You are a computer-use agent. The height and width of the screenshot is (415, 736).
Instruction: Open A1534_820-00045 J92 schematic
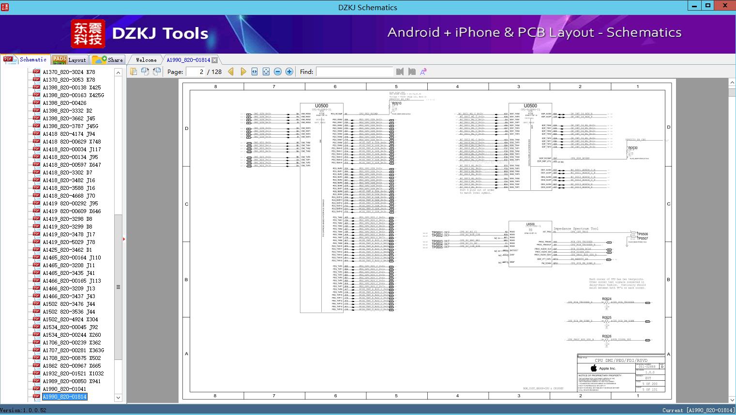click(x=70, y=327)
